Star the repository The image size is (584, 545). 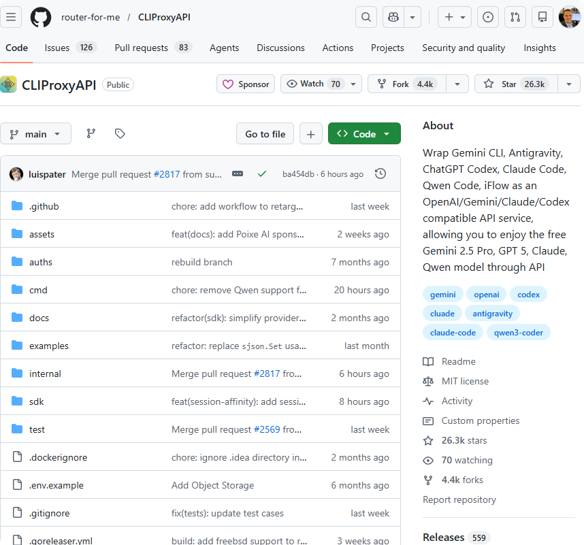point(516,84)
